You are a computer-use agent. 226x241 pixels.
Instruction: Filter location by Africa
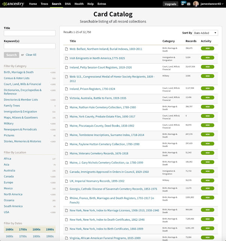coord(8,159)
